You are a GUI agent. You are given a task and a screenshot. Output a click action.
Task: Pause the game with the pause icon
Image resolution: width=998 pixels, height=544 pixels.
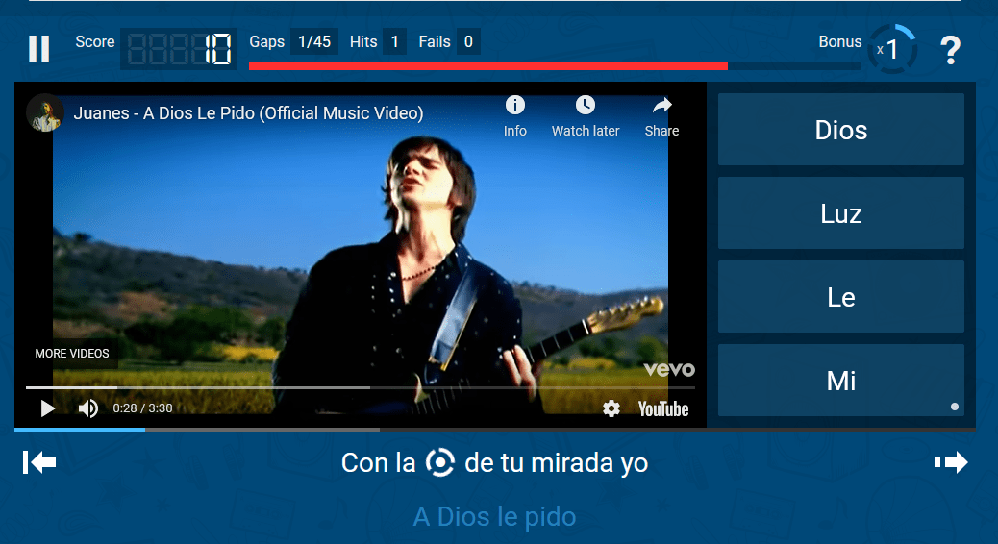tap(38, 48)
